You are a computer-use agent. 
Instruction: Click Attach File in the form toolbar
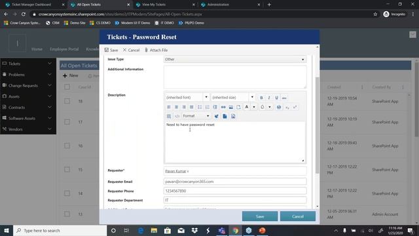pyautogui.click(x=156, y=50)
